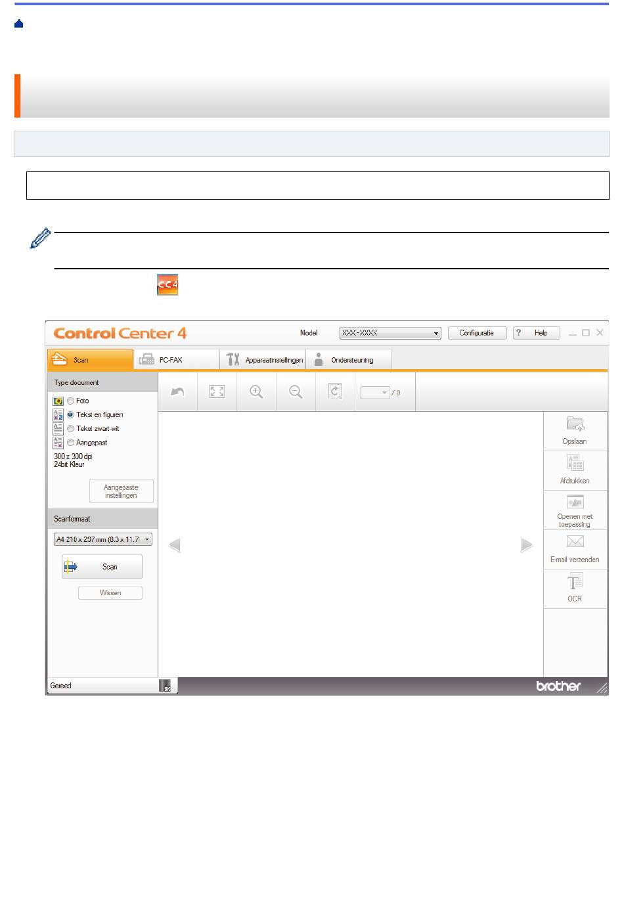Screen dimensions: 624x911
Task: Click the BK ink status icon
Action: pyautogui.click(x=166, y=686)
